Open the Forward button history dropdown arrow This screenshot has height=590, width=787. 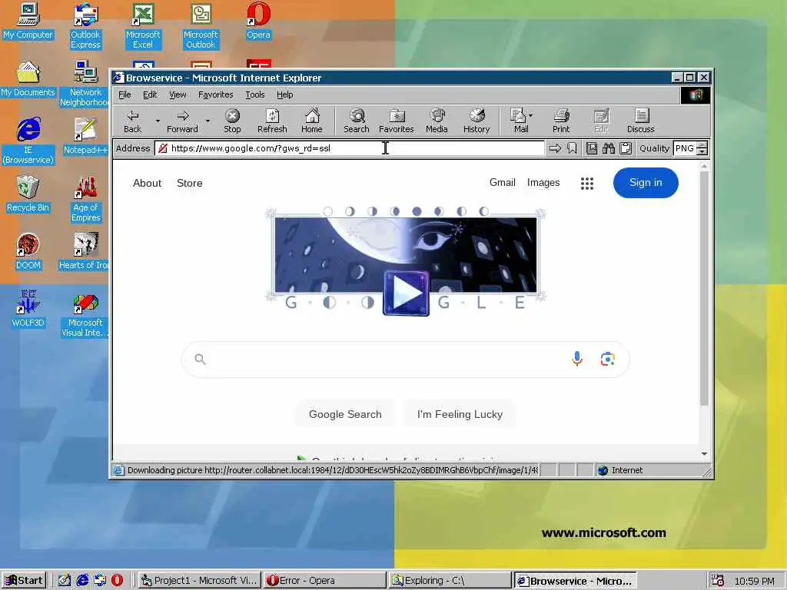208,121
